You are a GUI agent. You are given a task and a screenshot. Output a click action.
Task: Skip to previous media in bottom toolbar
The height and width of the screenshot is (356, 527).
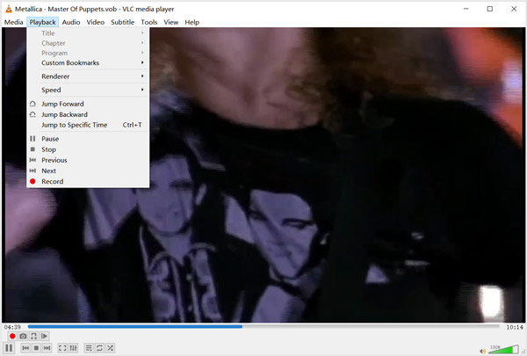click(25, 348)
